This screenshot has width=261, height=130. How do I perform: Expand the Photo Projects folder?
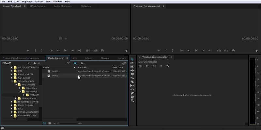coord(12,105)
